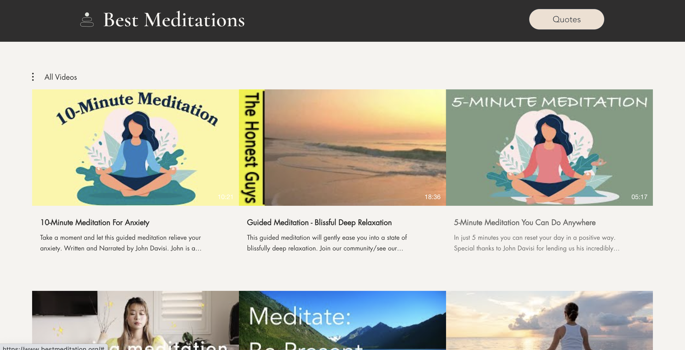
Task: Click the 05:17 duration label
Action: tap(639, 197)
